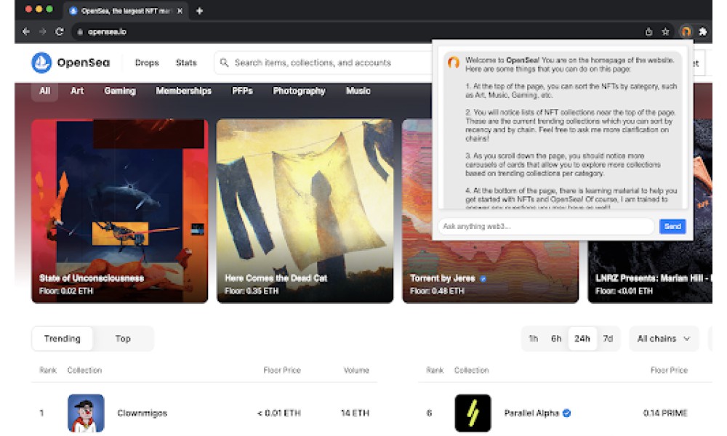Open the Drops menu
This screenshot has height=436, width=727.
point(147,62)
